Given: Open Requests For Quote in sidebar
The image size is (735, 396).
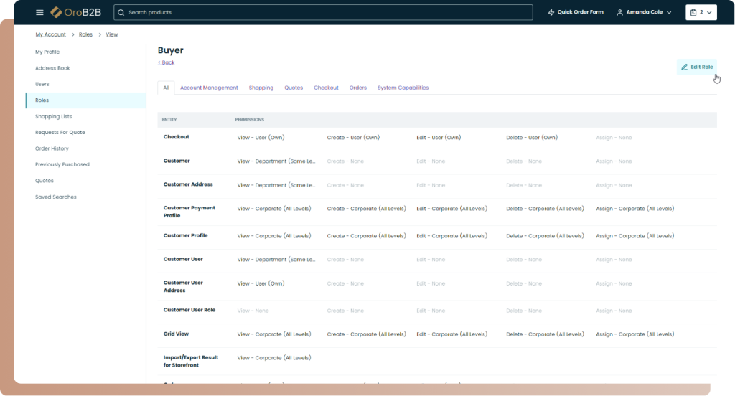Looking at the screenshot, I should (60, 132).
